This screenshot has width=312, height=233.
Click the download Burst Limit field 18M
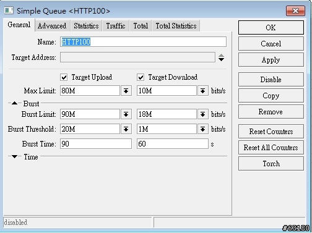167,114
